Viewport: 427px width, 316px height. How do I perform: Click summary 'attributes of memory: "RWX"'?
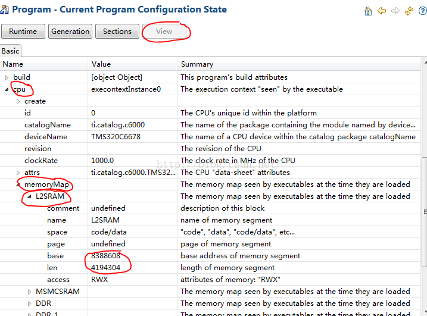coord(230,280)
